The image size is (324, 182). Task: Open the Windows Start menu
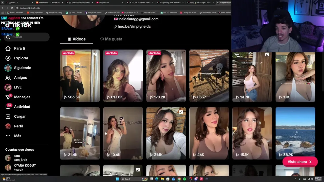117,179
